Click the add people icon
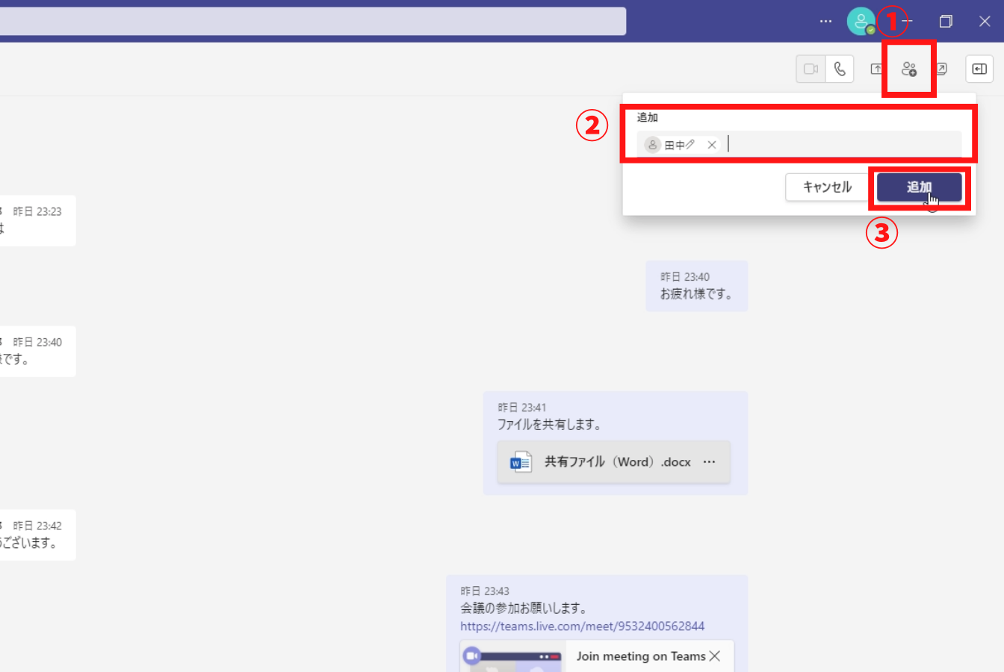The height and width of the screenshot is (672, 1004). [x=909, y=69]
